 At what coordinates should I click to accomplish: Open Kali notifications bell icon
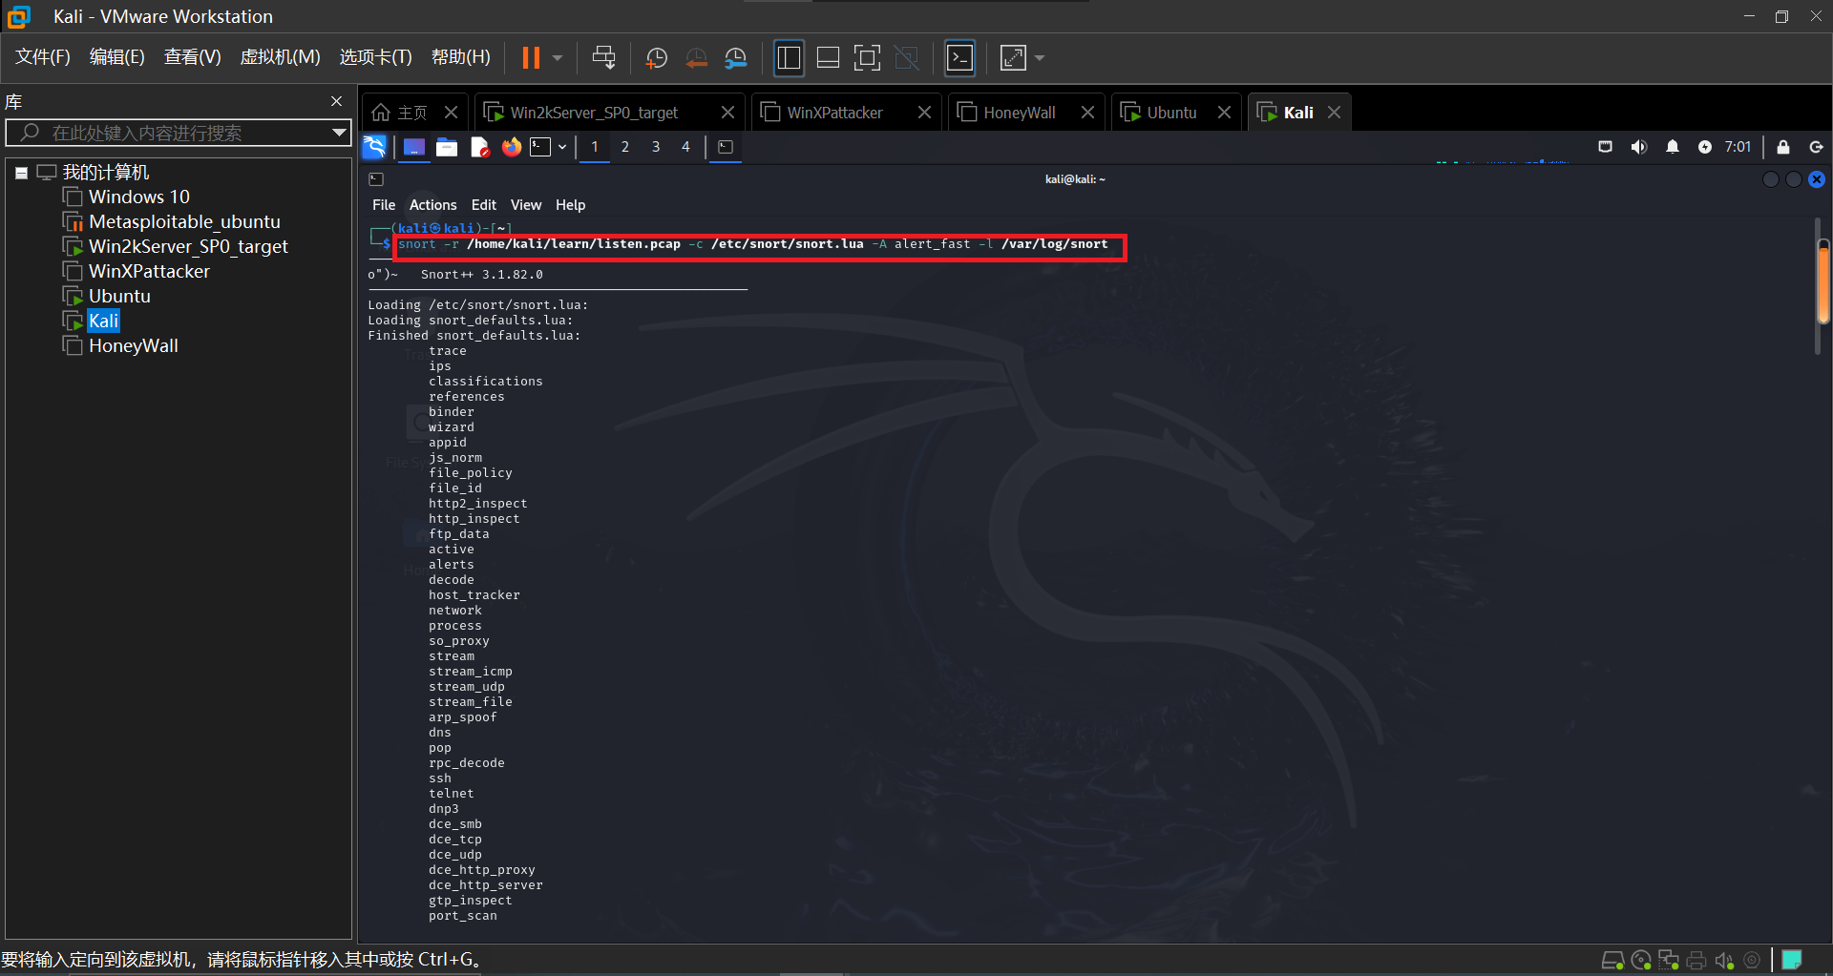[x=1673, y=147]
